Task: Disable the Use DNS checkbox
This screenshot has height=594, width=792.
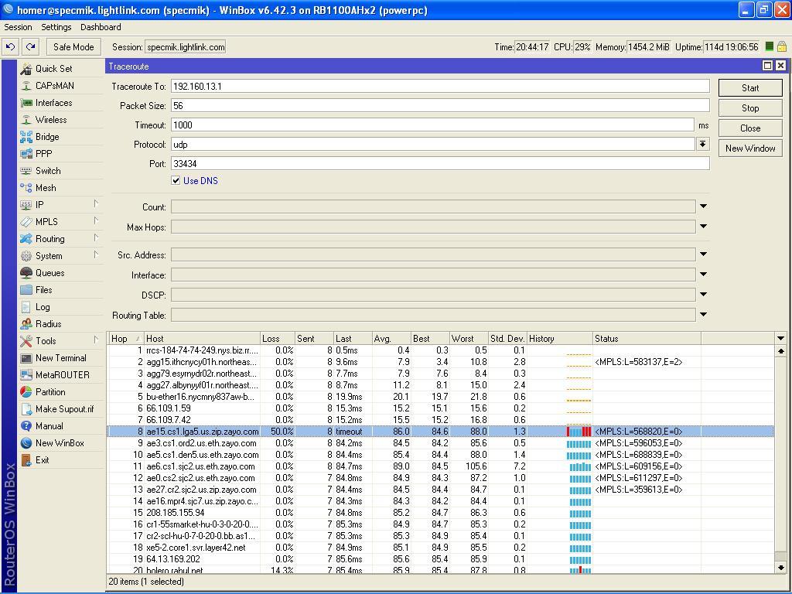Action: click(x=176, y=181)
